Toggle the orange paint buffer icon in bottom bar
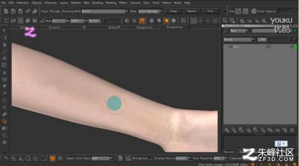Viewport: 299px width, 166px height. tap(52, 158)
